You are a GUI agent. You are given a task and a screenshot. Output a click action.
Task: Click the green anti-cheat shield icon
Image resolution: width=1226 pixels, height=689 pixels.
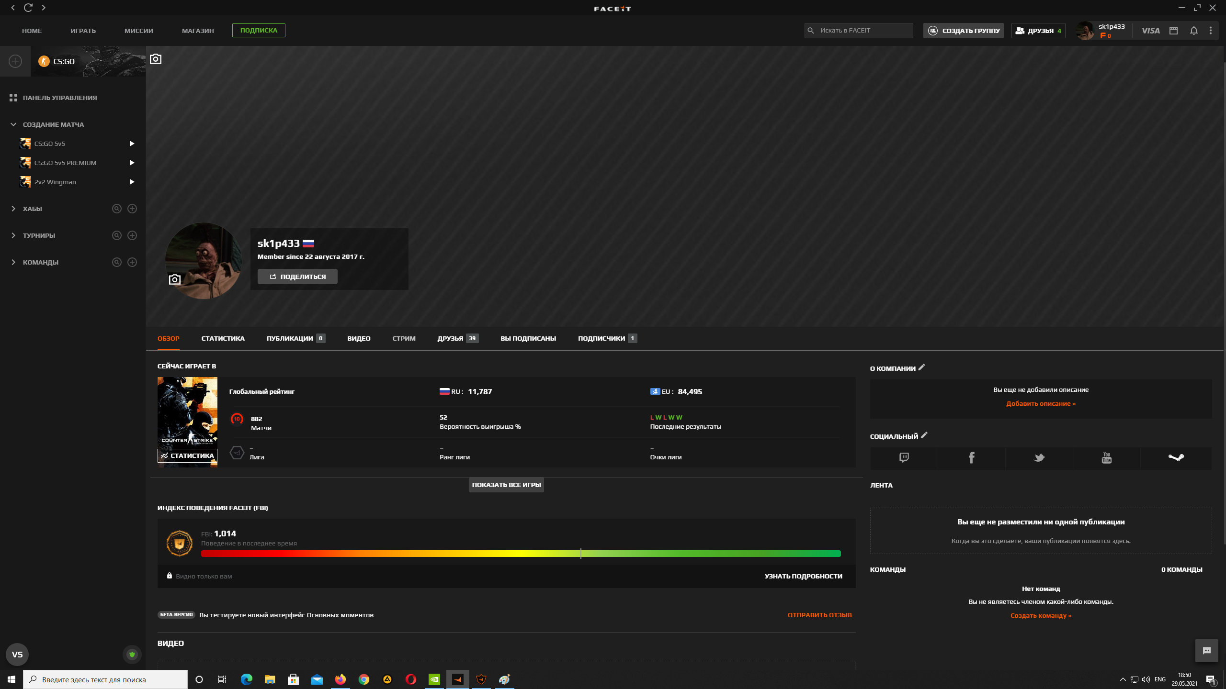pyautogui.click(x=132, y=655)
